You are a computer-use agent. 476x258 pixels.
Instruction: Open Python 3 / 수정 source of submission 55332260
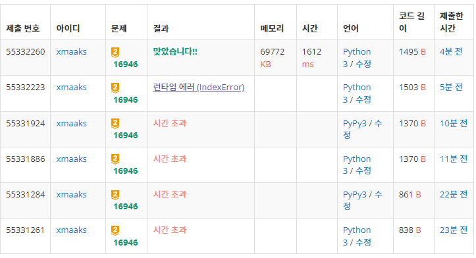coord(357,58)
